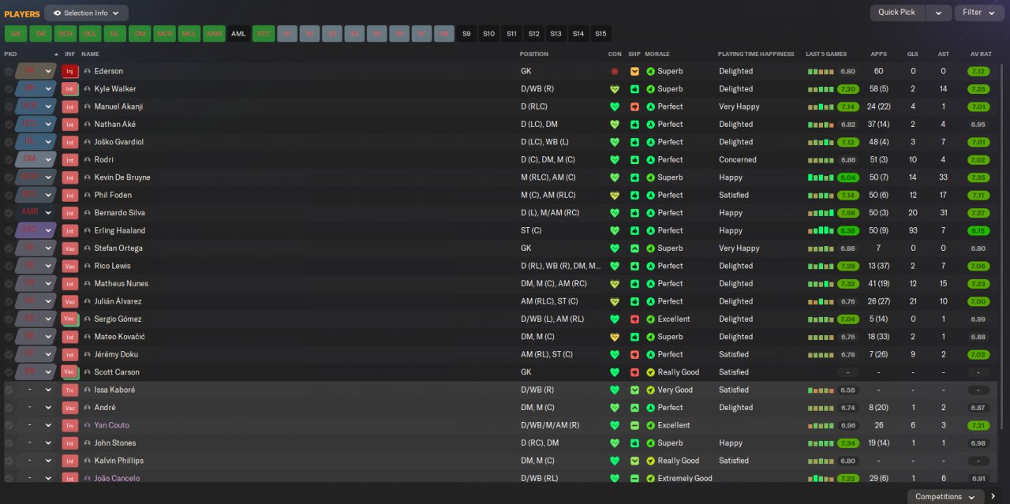Select the S9 substitute slot
This screenshot has width=1010, height=504.
tap(466, 34)
